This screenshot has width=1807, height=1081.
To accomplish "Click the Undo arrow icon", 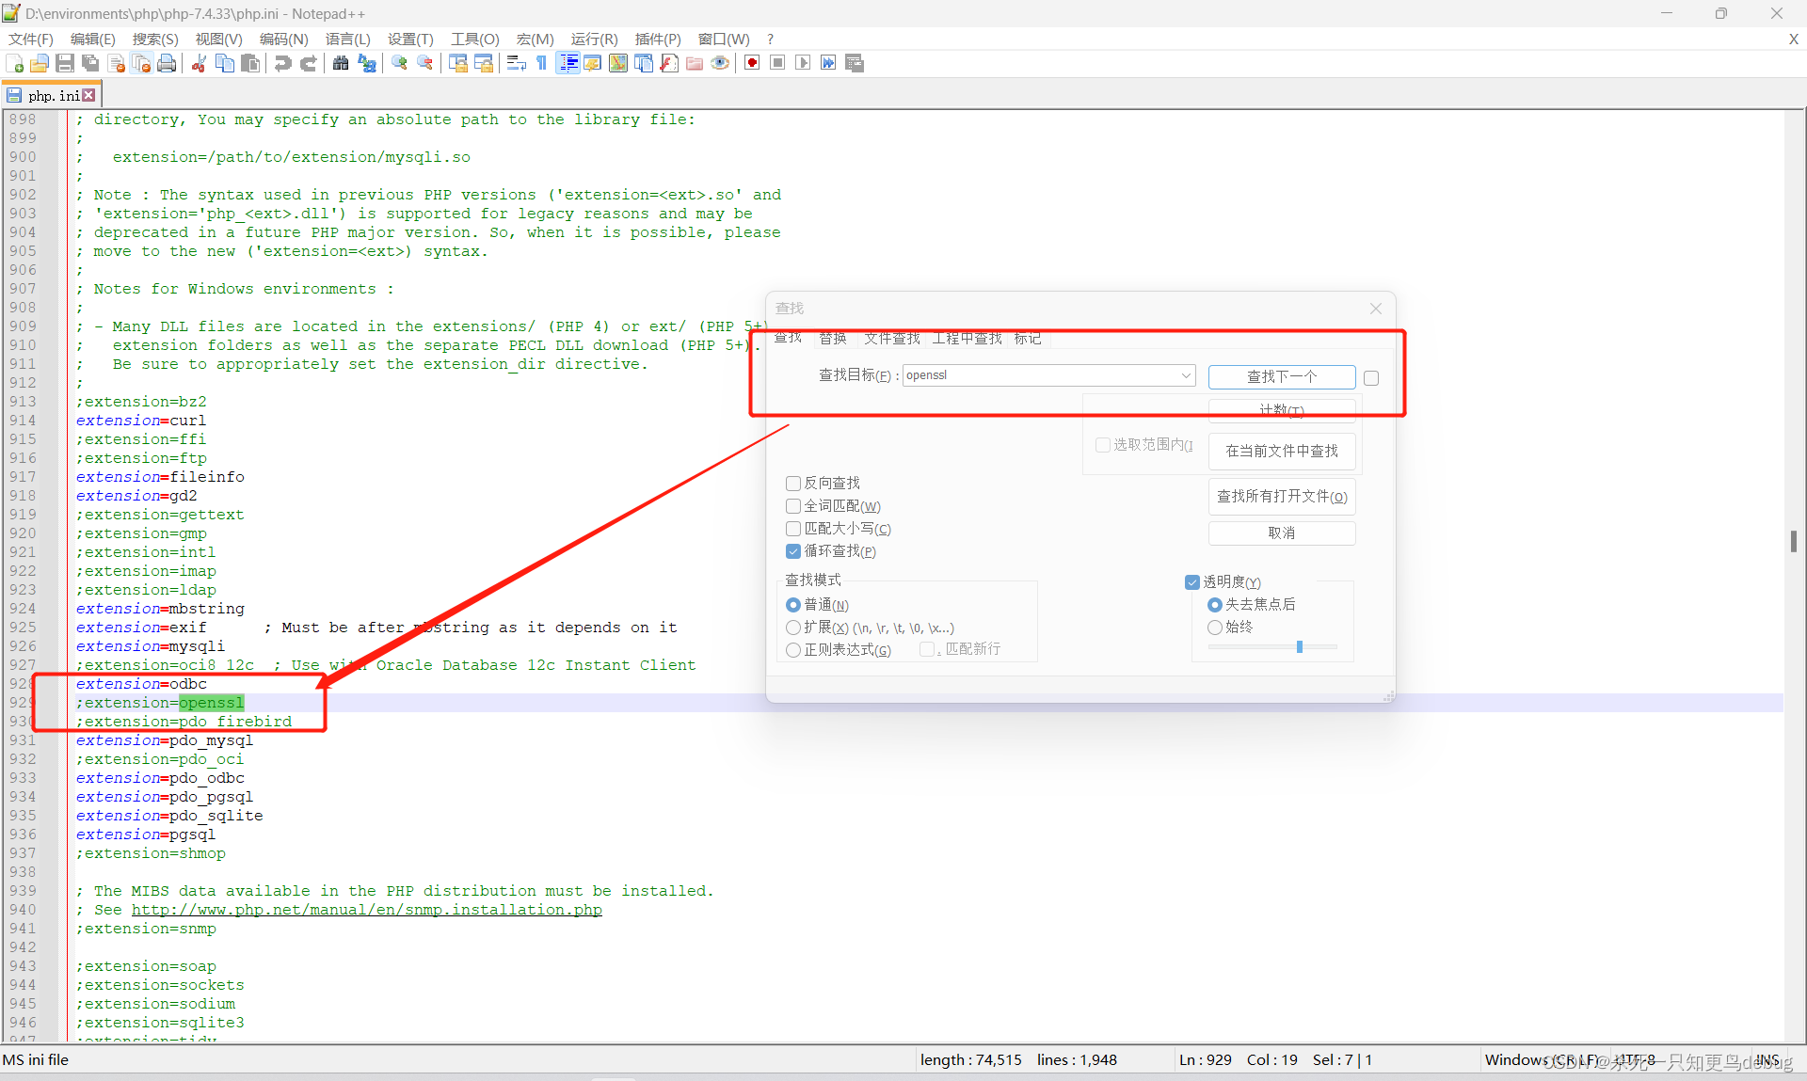I will point(282,63).
